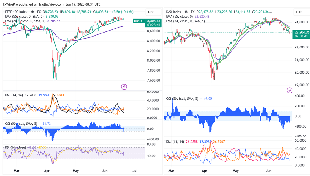Click the 7,600.00 level on FTSE price axis
Image resolution: width=310 pixels, height=176 pixels.
(153, 80)
